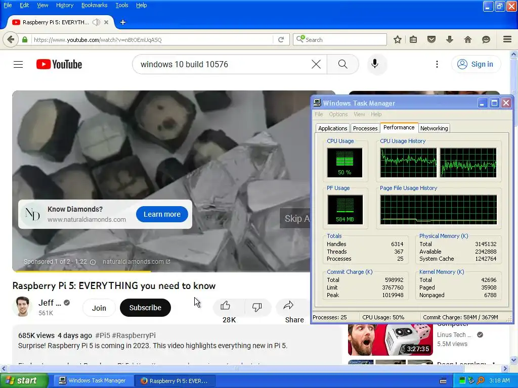Image resolution: width=518 pixels, height=388 pixels.
Task: Open the File menu in Firefox
Action: click(8, 5)
